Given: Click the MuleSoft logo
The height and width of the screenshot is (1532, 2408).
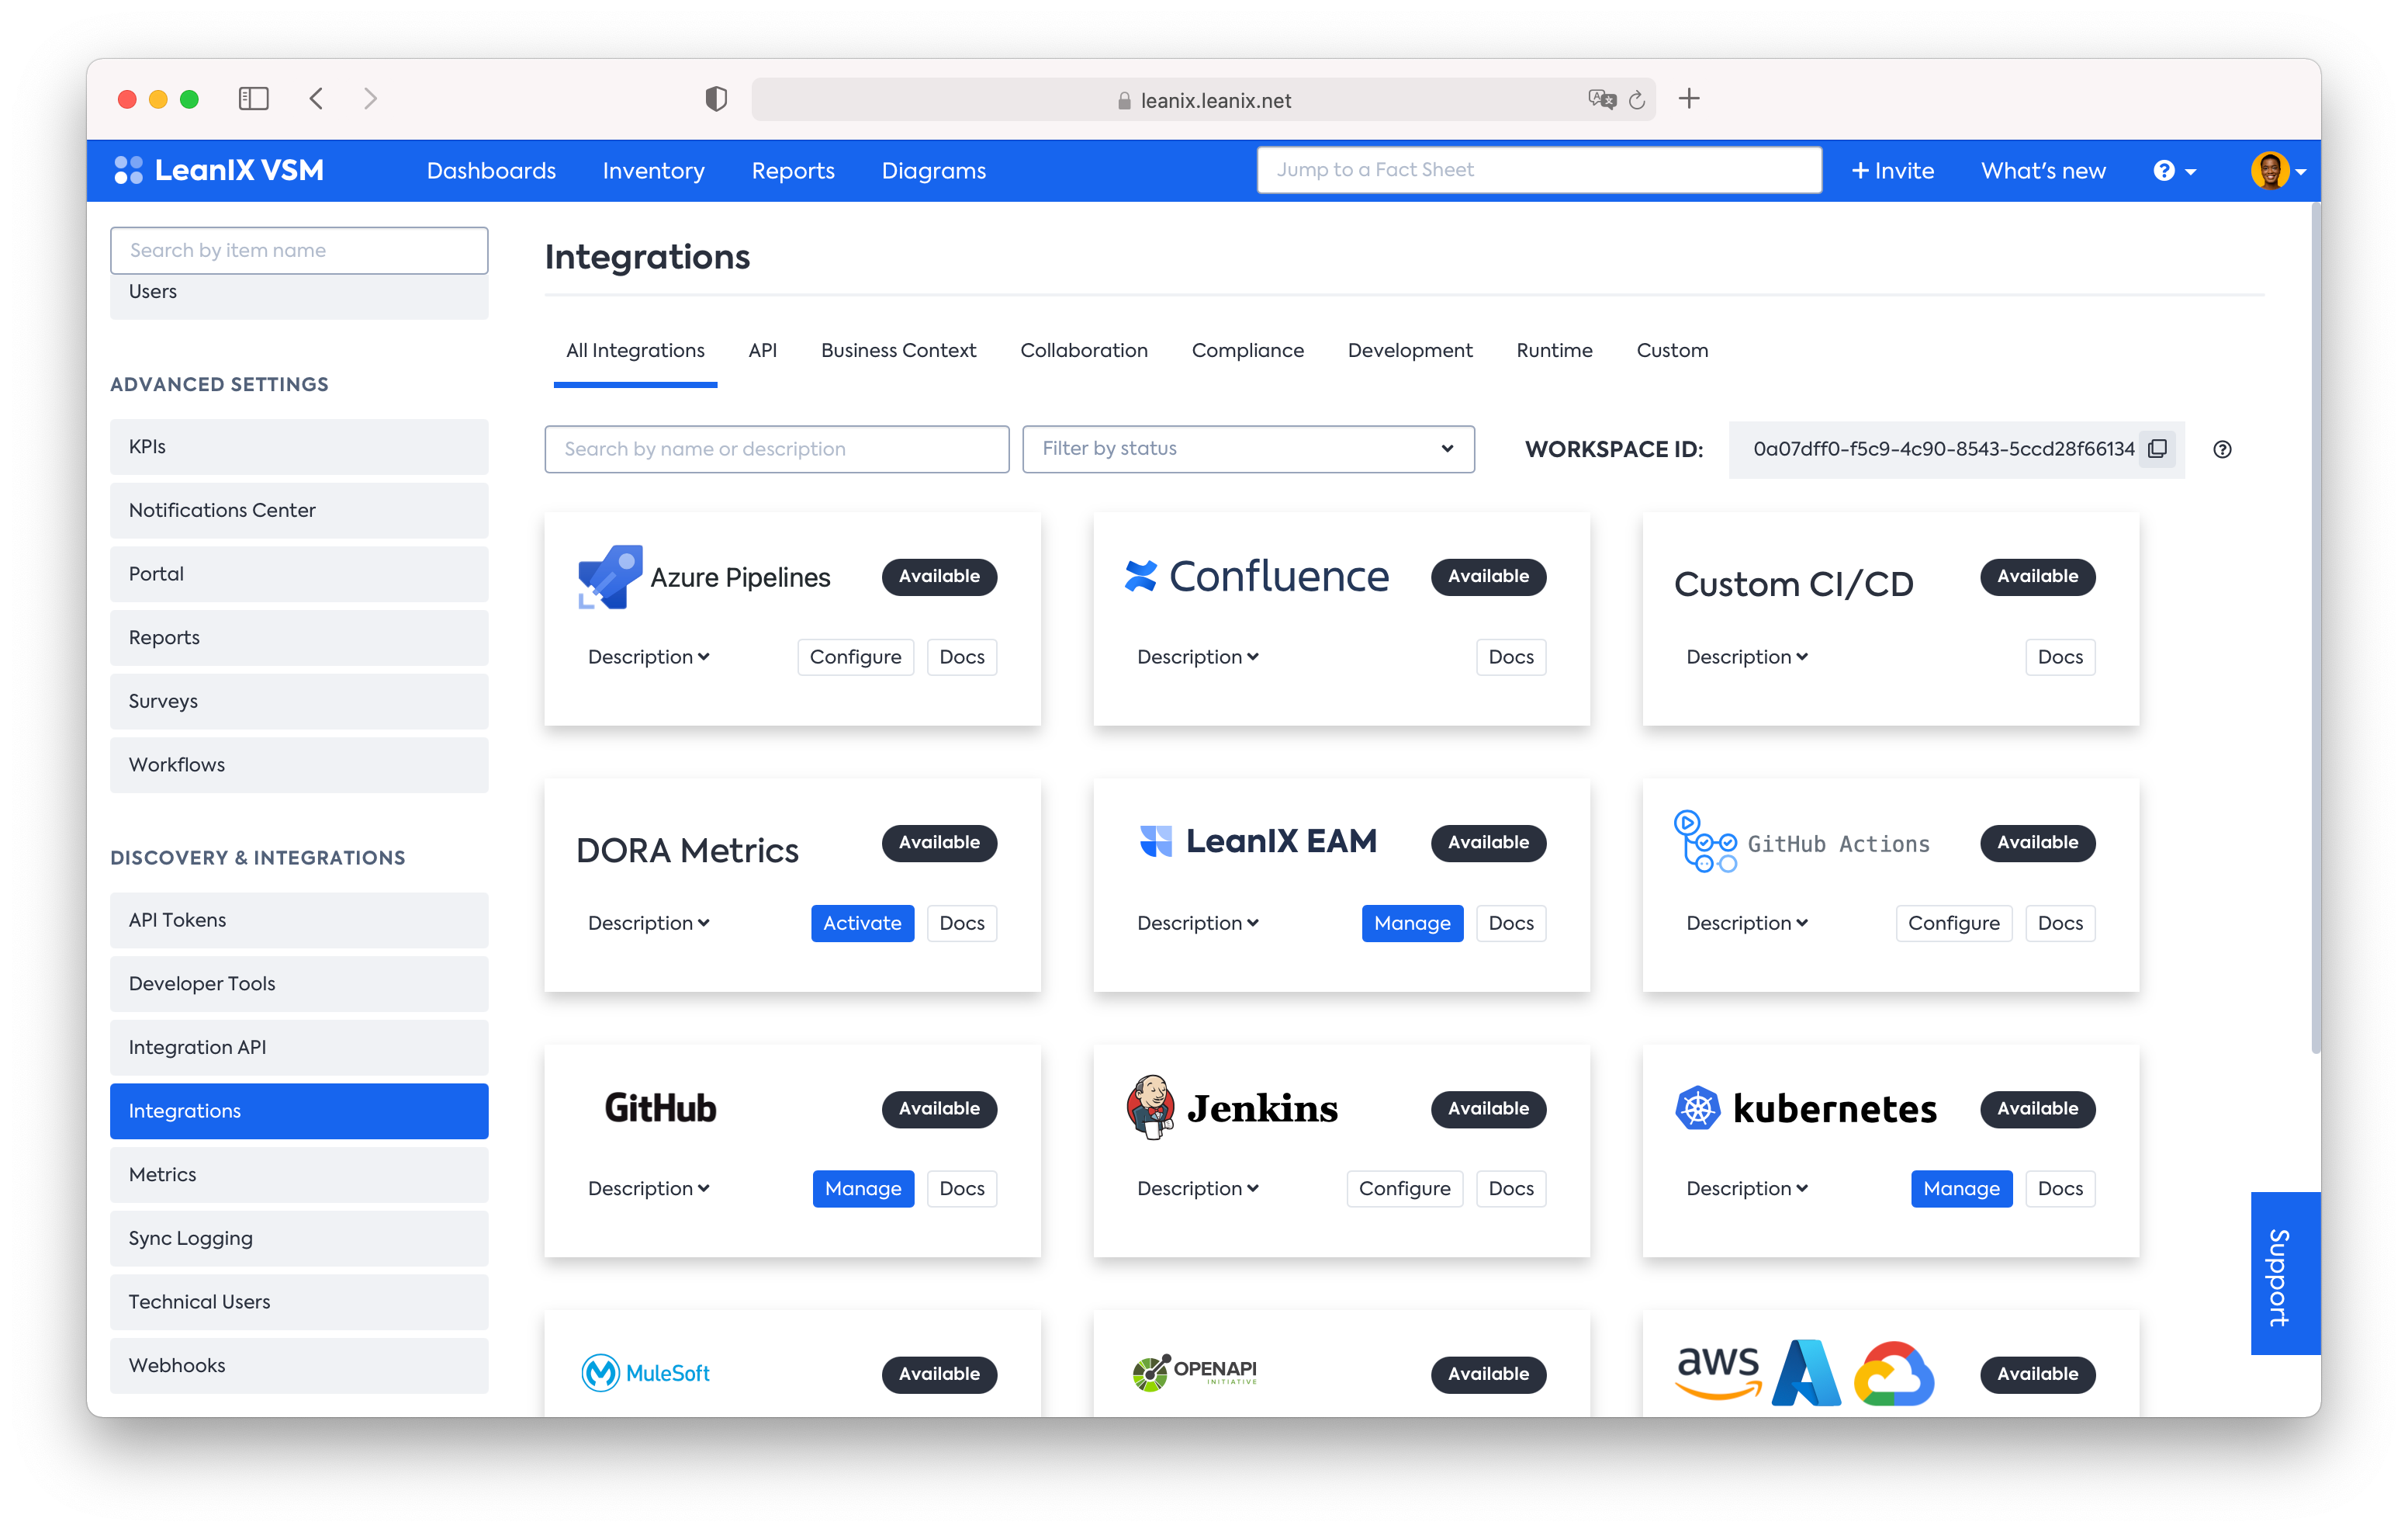Looking at the screenshot, I should point(646,1374).
